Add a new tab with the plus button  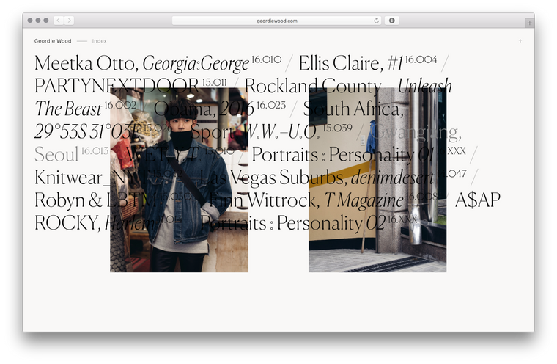[529, 23]
